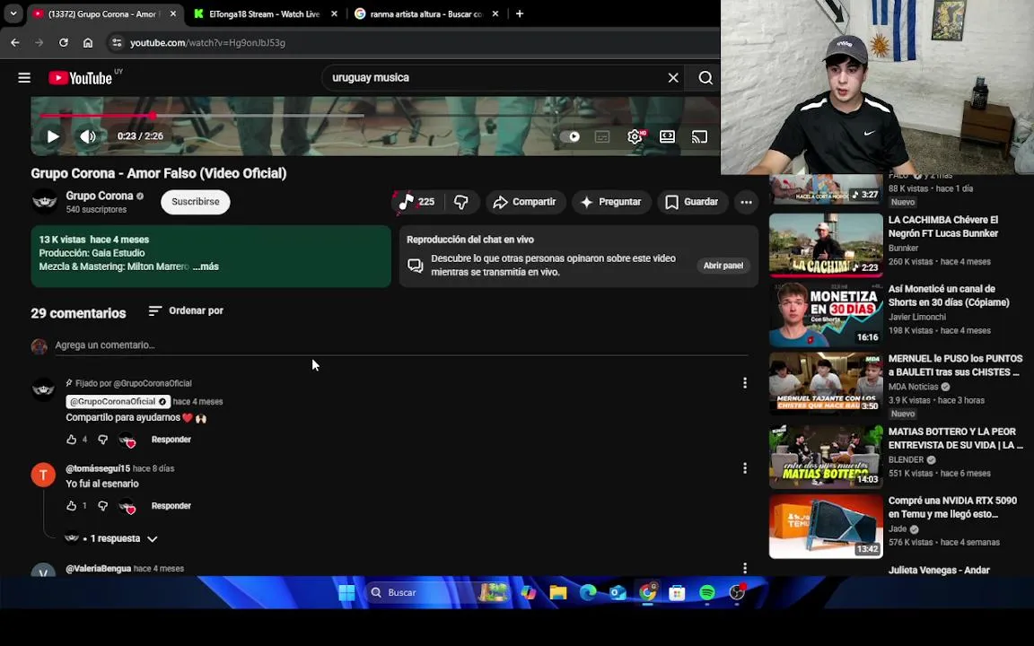Dislike the video with thumbs-down button
Image resolution: width=1034 pixels, height=646 pixels.
click(461, 202)
